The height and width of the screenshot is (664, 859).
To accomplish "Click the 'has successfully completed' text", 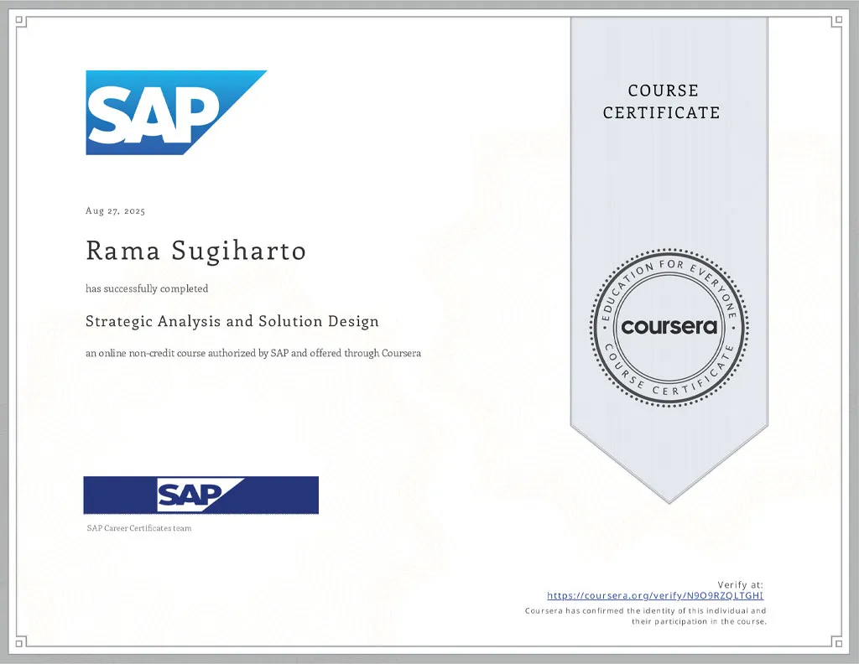I will (147, 288).
